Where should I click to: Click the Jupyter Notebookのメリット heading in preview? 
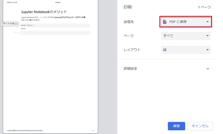pyautogui.click(x=44, y=12)
